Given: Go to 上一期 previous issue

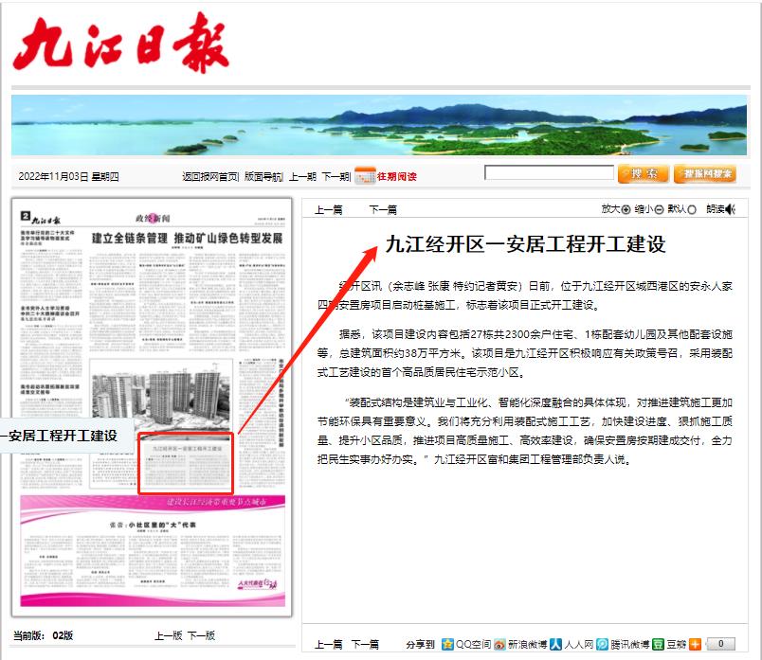Looking at the screenshot, I should (x=302, y=176).
